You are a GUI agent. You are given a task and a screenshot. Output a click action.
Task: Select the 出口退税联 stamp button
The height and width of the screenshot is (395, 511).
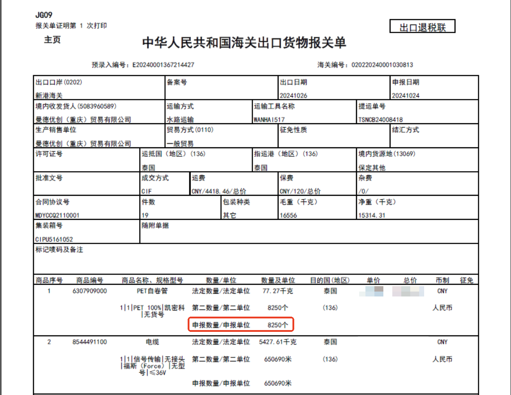421,26
